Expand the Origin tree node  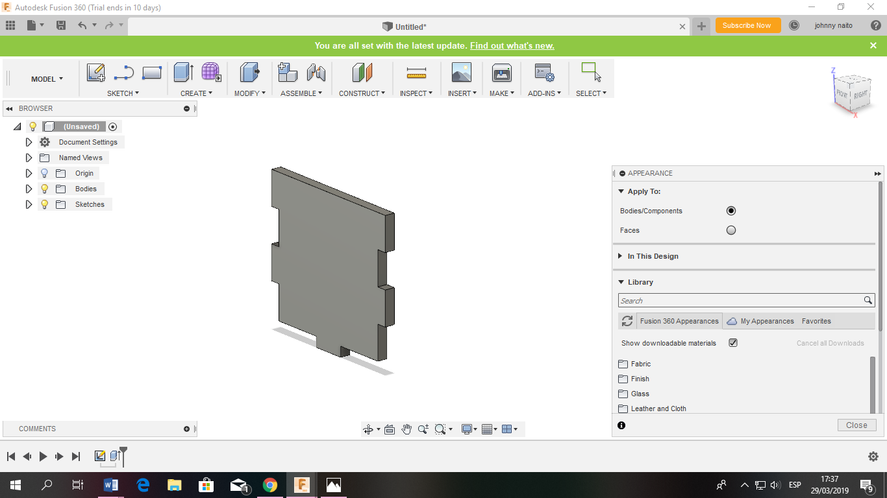(29, 173)
